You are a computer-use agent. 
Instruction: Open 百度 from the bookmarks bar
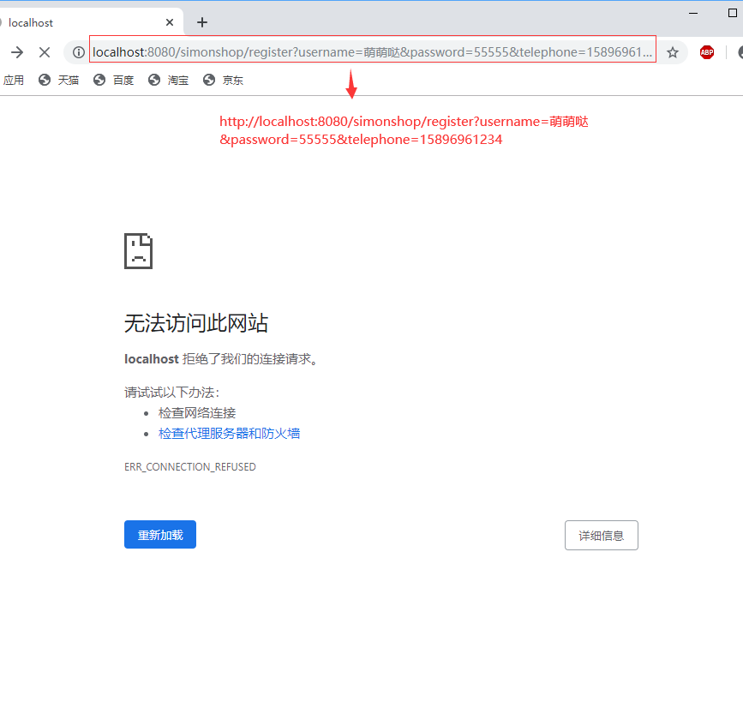click(113, 80)
